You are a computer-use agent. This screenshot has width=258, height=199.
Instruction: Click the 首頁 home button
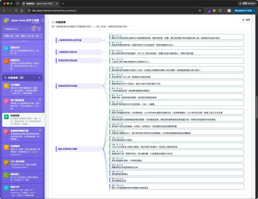(x=246, y=20)
